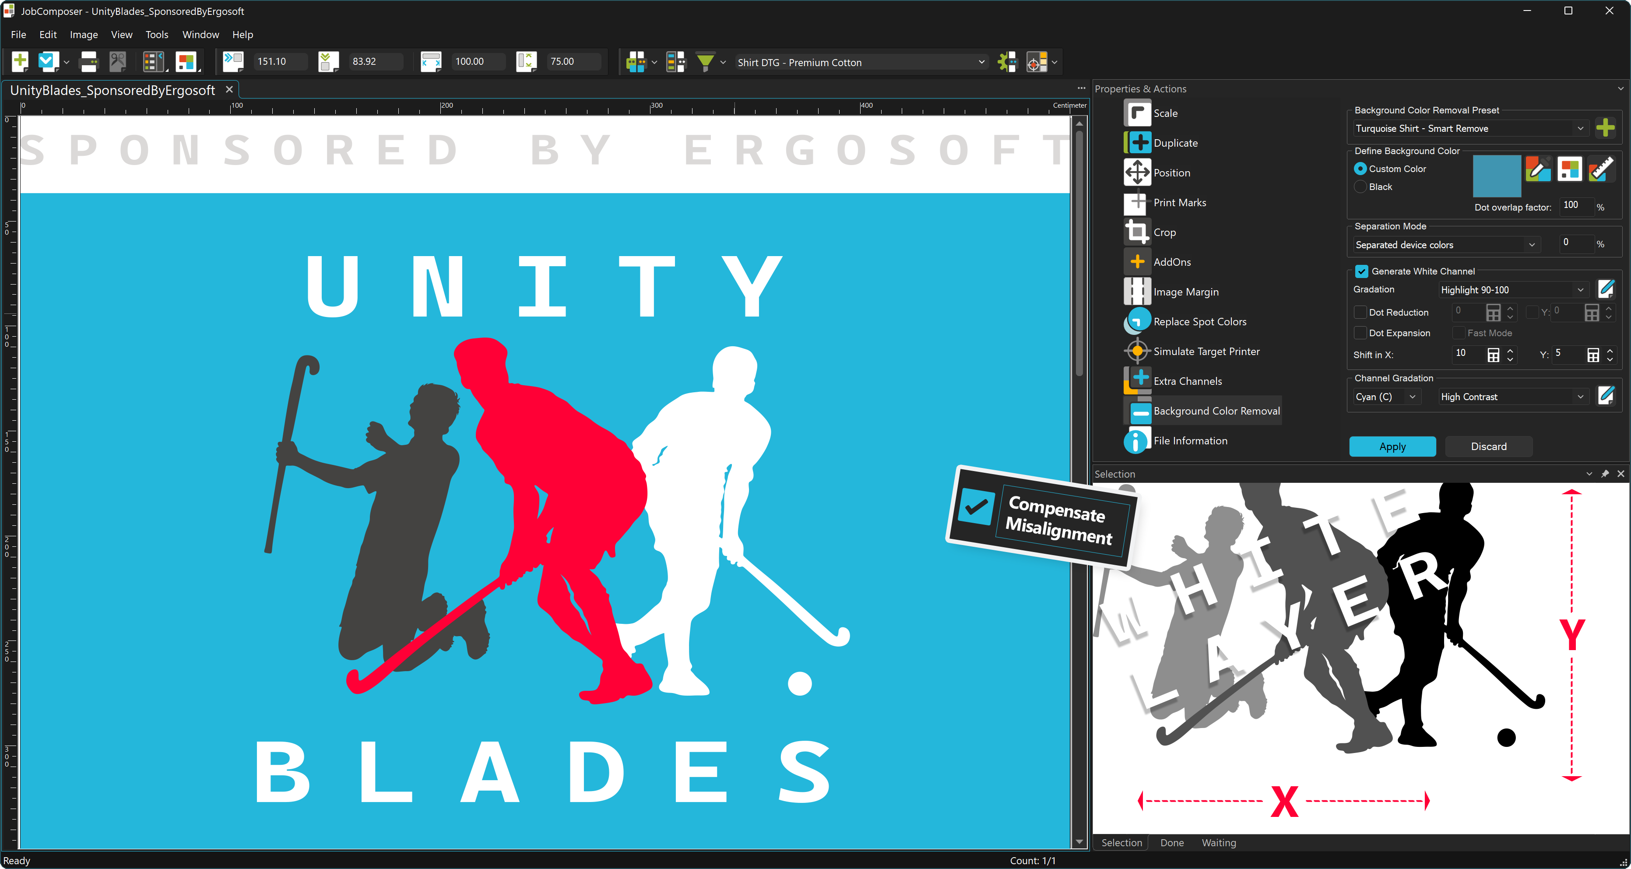Viewport: 1631px width, 869px height.
Task: Click the Apply button
Action: pos(1392,446)
